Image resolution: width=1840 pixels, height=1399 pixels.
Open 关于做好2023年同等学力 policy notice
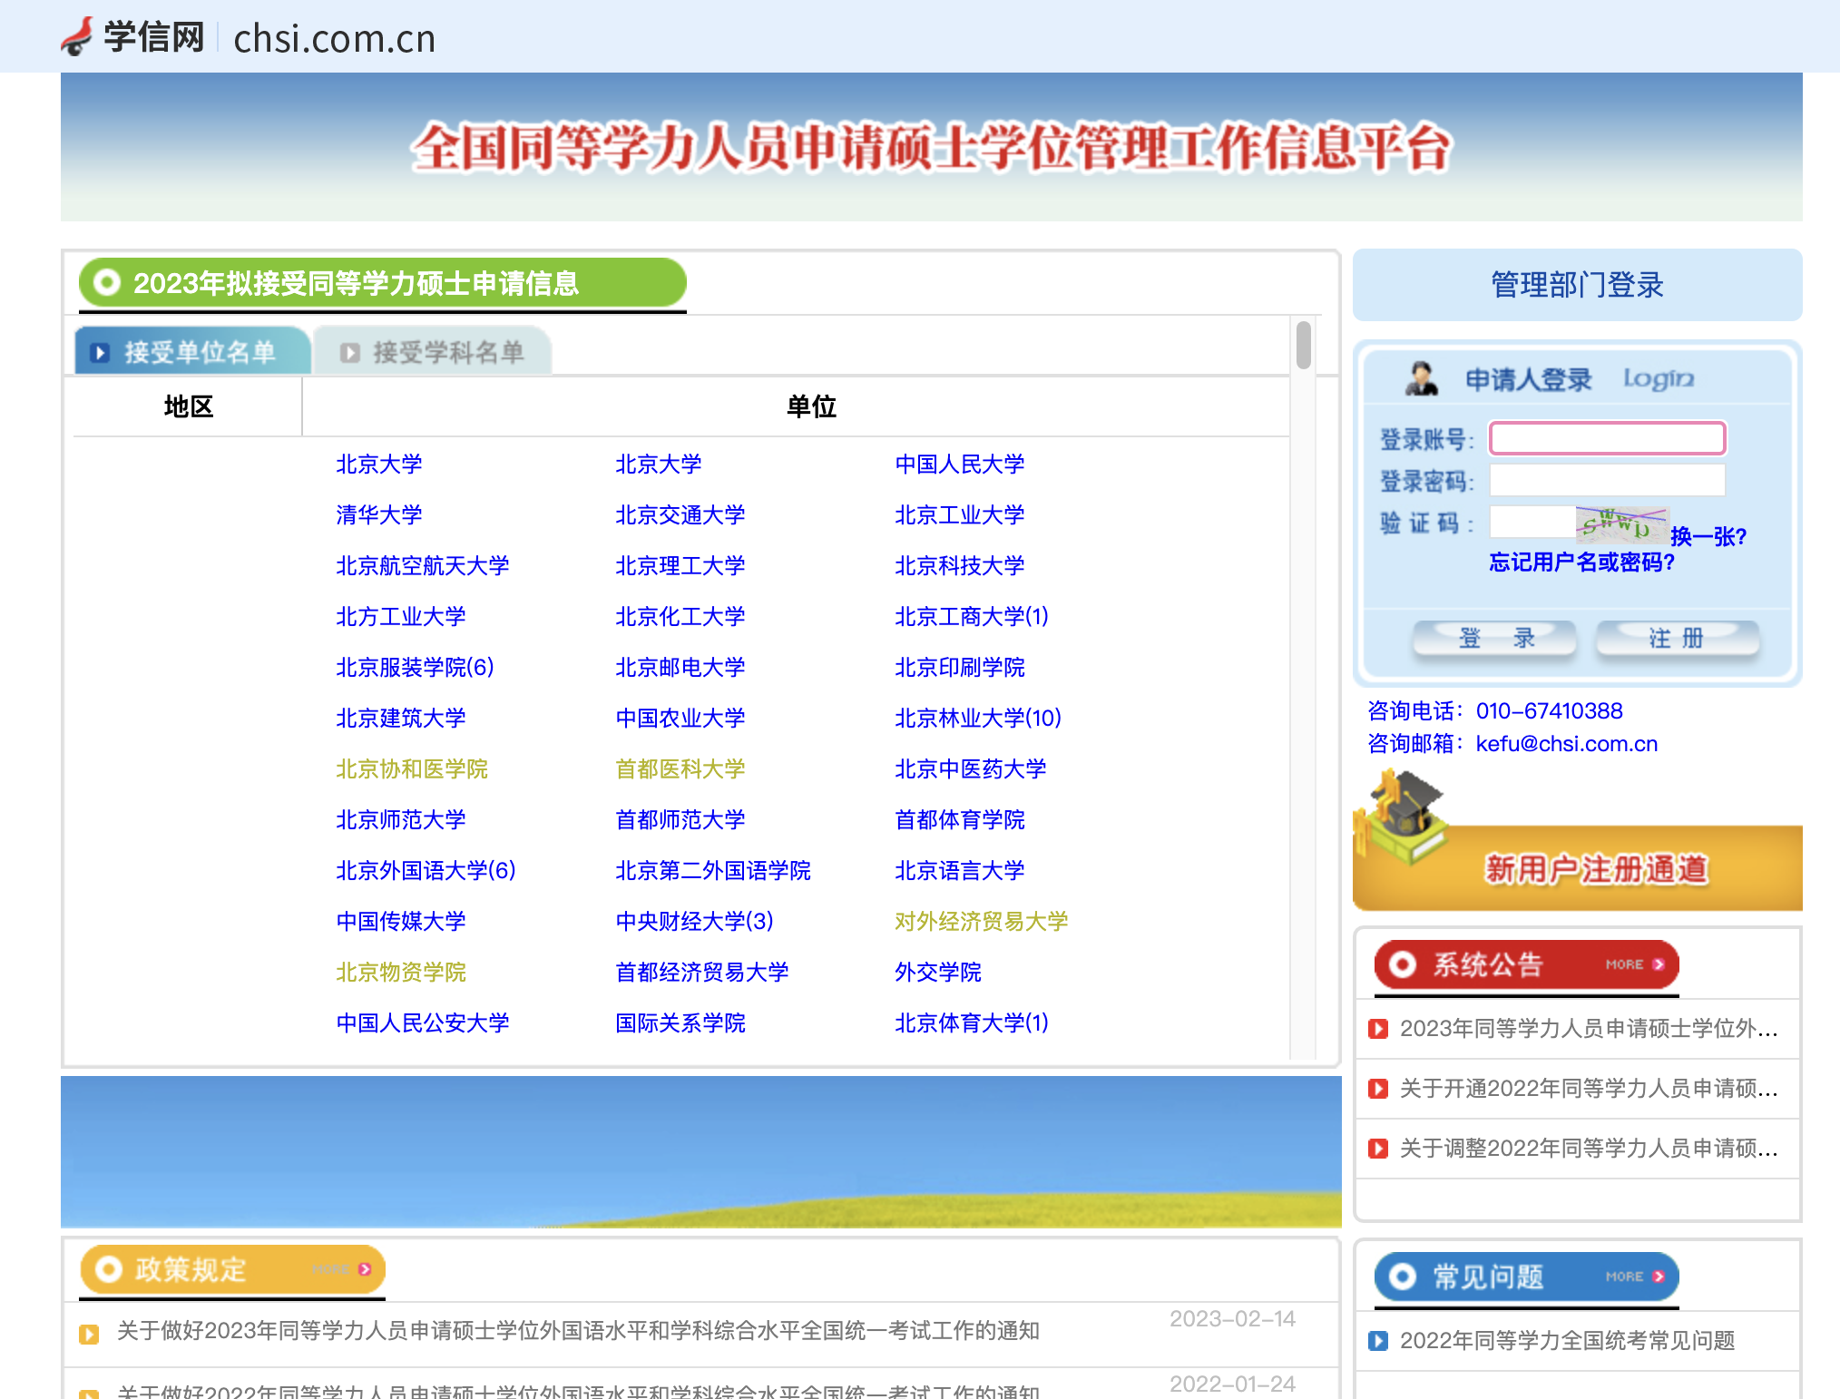click(x=578, y=1331)
